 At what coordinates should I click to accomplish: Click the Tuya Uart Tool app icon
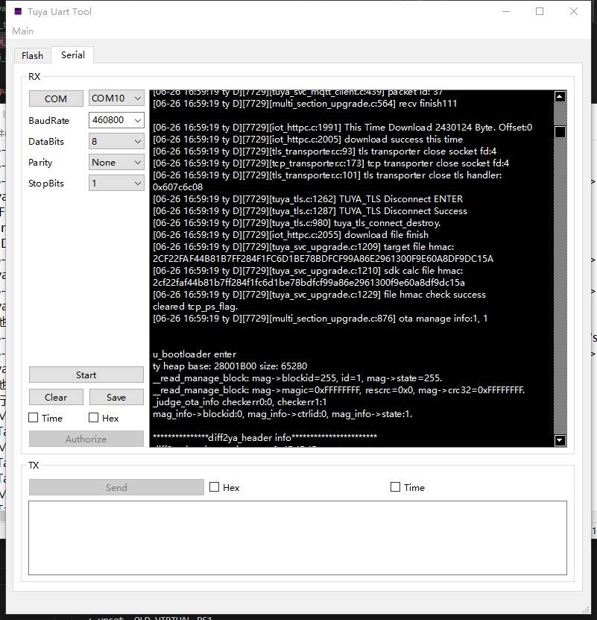click(x=18, y=11)
